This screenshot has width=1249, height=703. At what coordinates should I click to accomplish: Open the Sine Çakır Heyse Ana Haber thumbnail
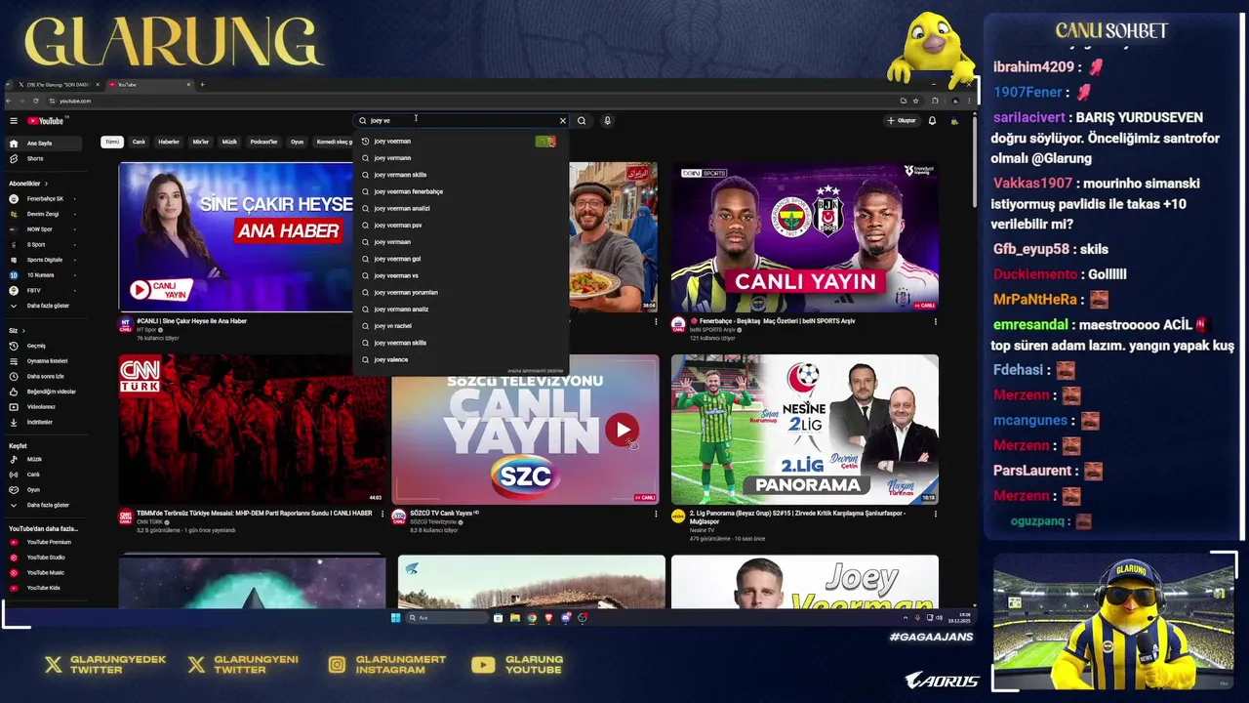tap(235, 236)
